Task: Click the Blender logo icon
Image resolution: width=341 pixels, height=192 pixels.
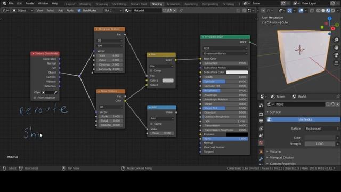Action: point(4,4)
